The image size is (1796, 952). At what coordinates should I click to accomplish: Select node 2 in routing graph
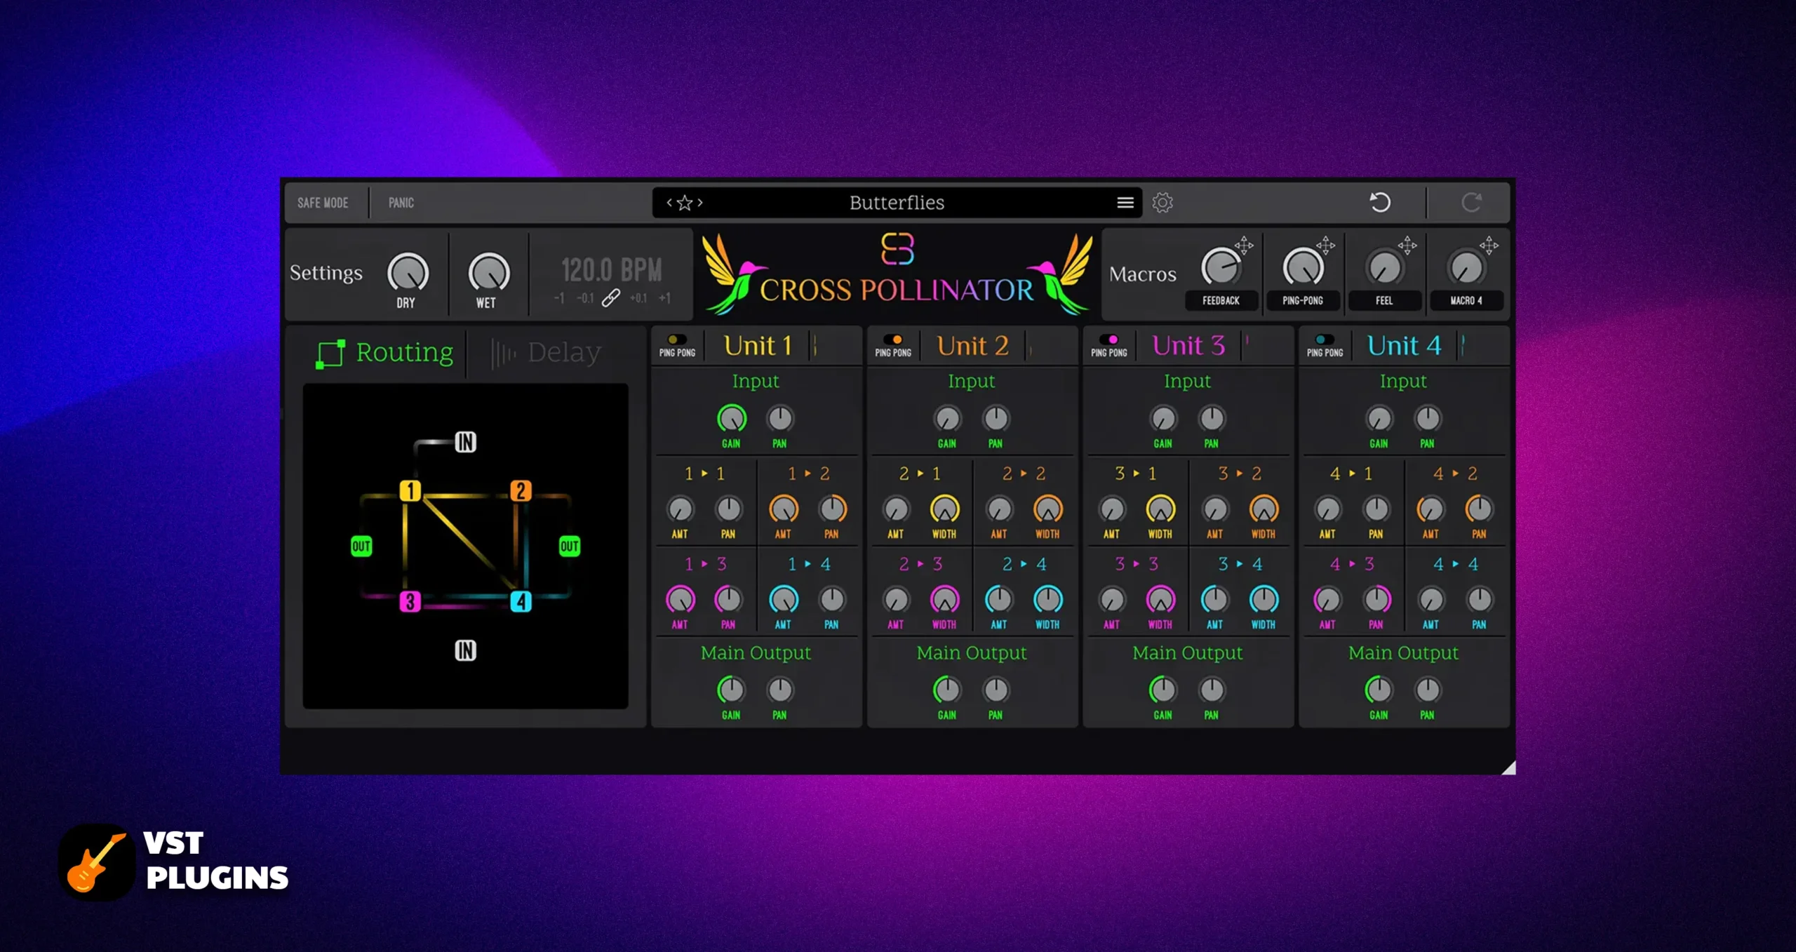pyautogui.click(x=521, y=490)
